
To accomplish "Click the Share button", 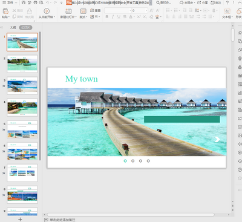I will pos(203,2).
